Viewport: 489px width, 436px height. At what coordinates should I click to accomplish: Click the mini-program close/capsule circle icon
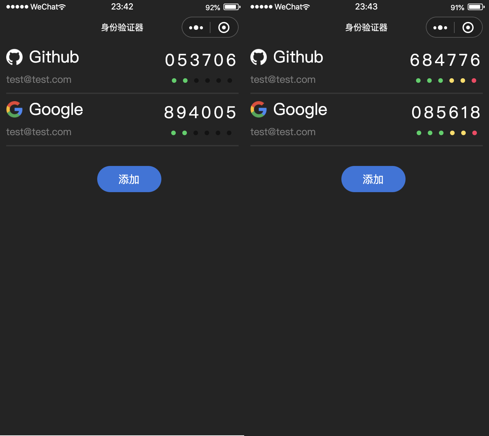click(224, 27)
